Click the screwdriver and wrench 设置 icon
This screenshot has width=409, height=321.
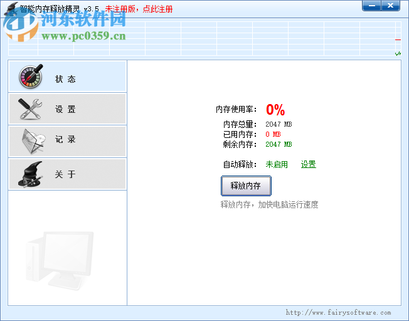point(30,109)
